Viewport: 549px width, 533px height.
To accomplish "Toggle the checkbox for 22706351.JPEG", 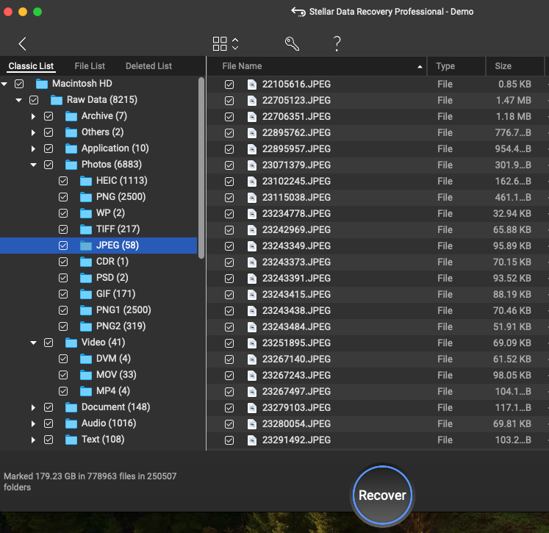I will point(229,117).
